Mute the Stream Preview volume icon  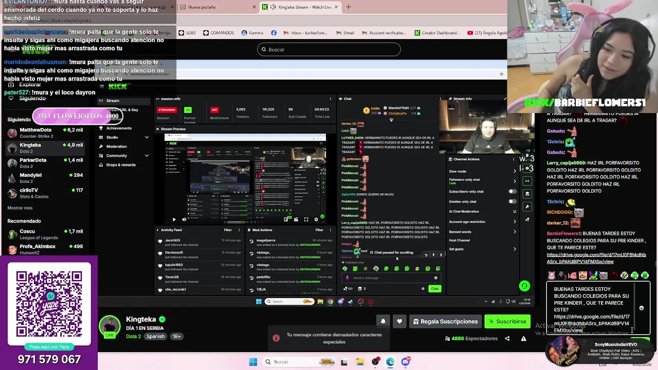pyautogui.click(x=184, y=219)
